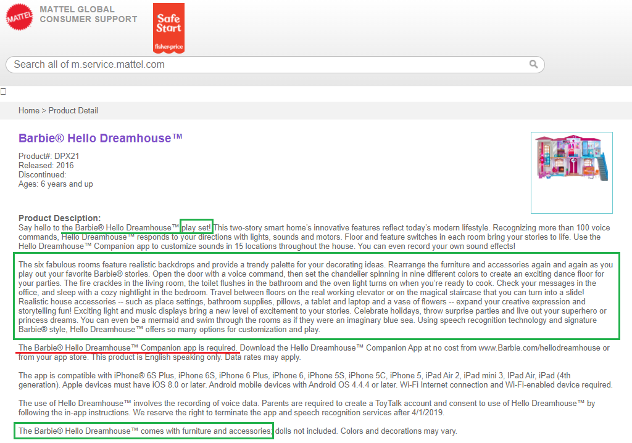Click the 'Companion app is required' sentence
This screenshot has height=443, width=632.
127,347
